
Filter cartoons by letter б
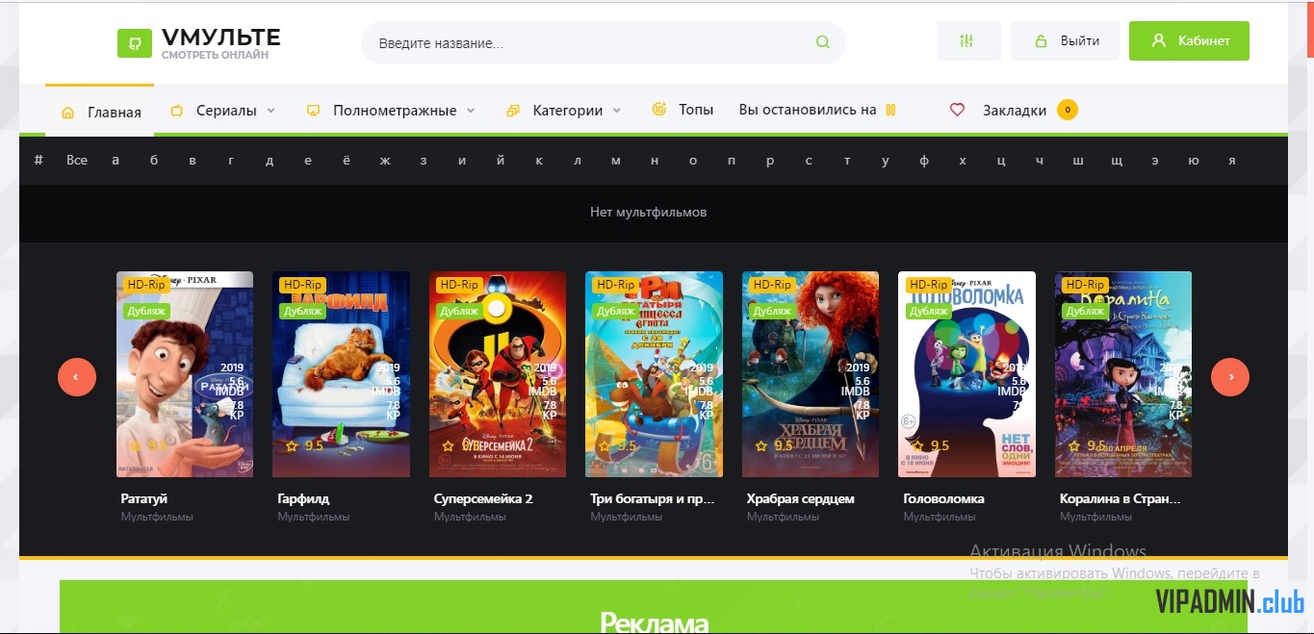tap(154, 161)
